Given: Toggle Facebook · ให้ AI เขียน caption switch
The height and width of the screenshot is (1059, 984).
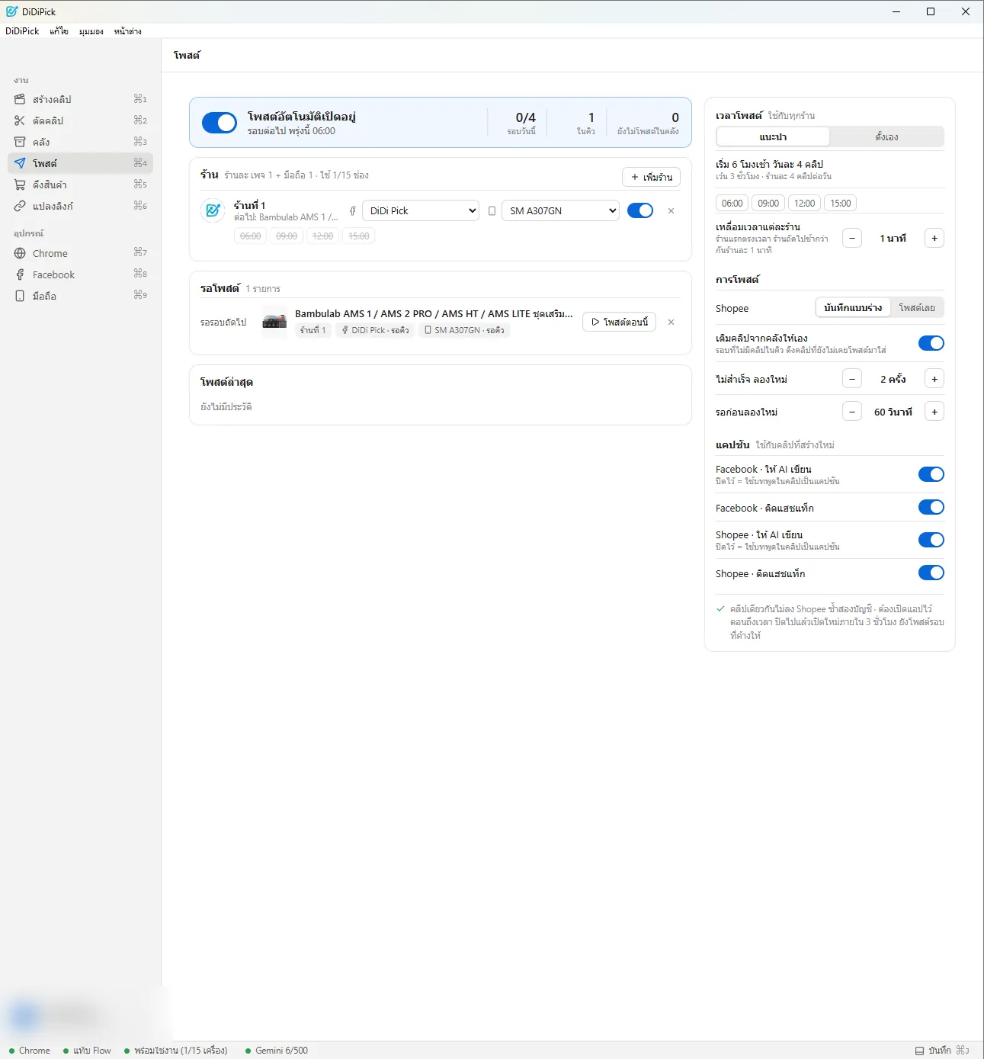Looking at the screenshot, I should click(x=931, y=474).
